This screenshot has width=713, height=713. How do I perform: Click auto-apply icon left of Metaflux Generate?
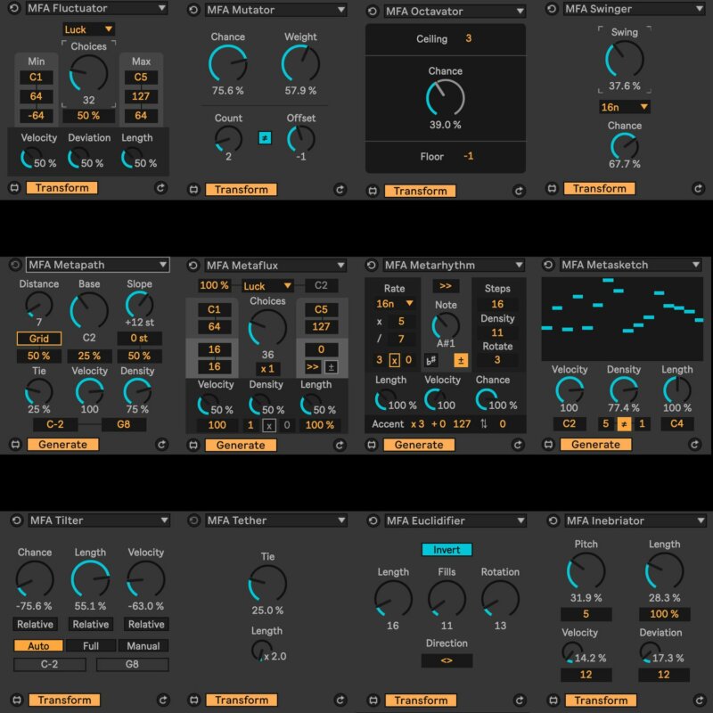coord(193,445)
